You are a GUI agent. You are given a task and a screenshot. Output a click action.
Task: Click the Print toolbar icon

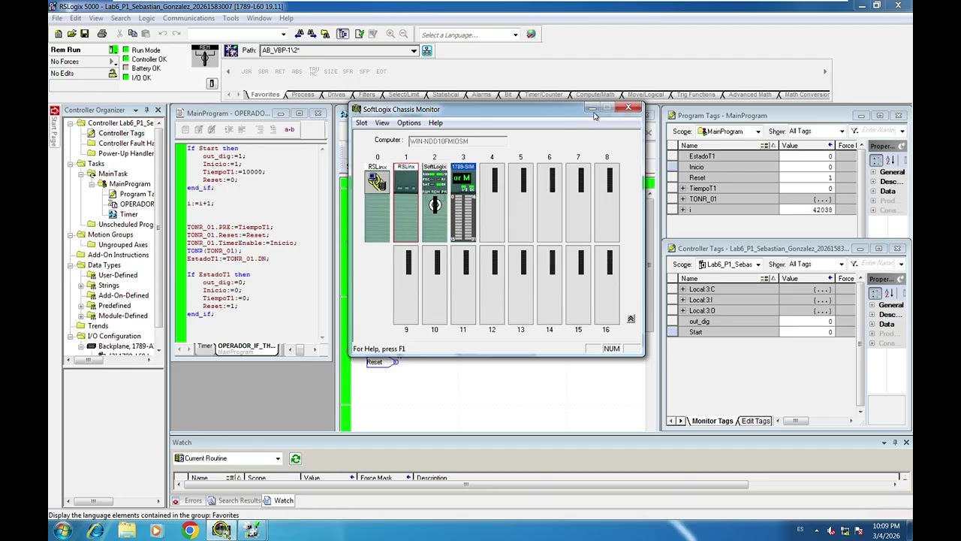(102, 34)
